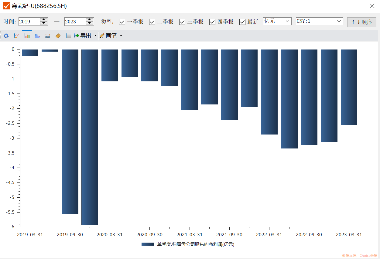Increase the start year 2019 spinner

click(x=44, y=20)
